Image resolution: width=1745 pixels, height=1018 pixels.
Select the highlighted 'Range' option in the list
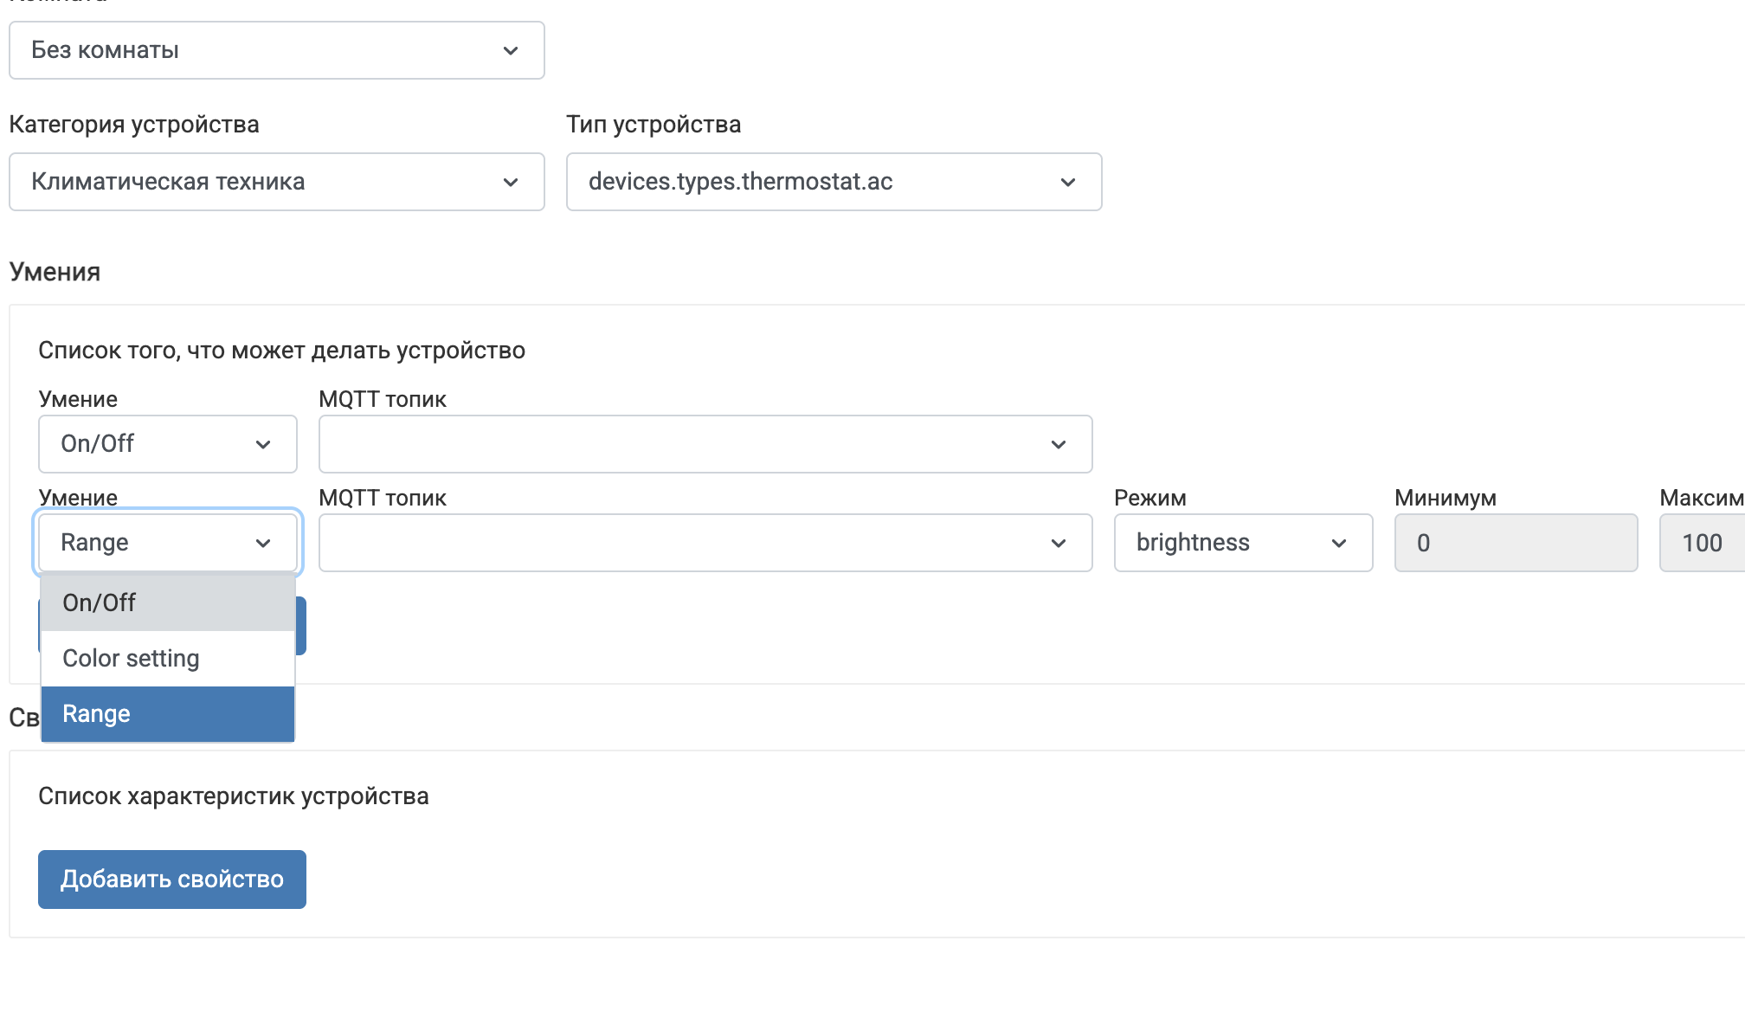tap(167, 714)
